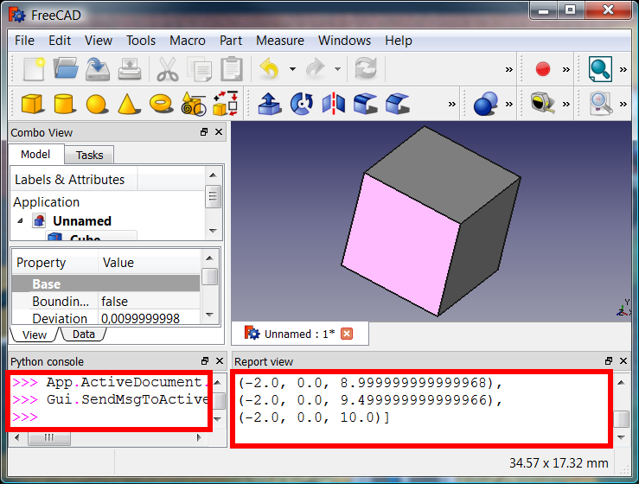Select the tape measure tool
This screenshot has width=639, height=484.
543,103
